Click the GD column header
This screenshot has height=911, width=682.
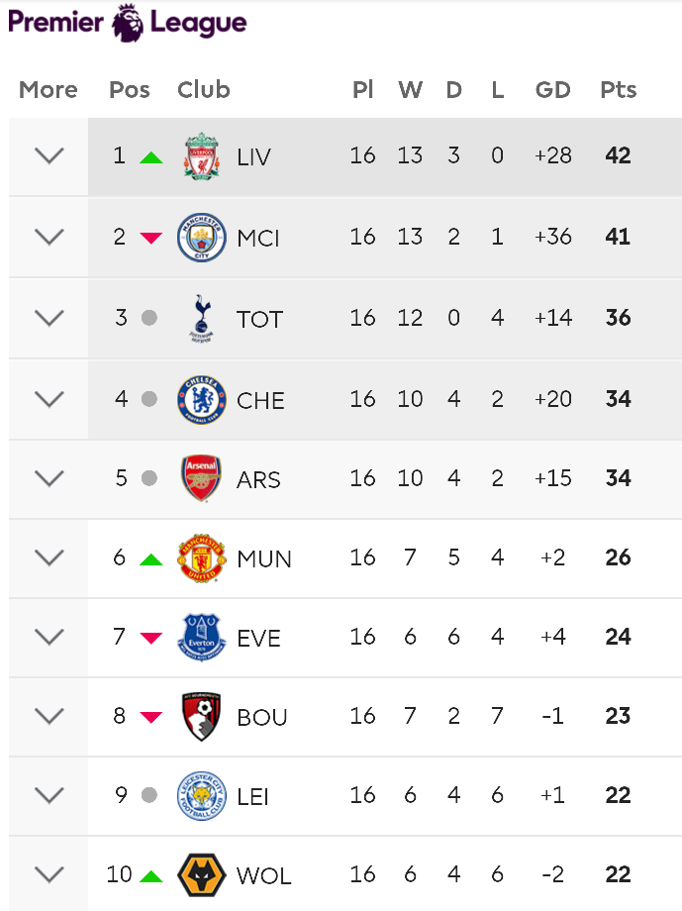coord(553,90)
